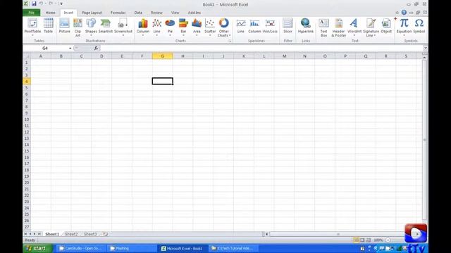451x253 pixels.
Task: Switch to Normal view in status bar
Action: pos(356,240)
